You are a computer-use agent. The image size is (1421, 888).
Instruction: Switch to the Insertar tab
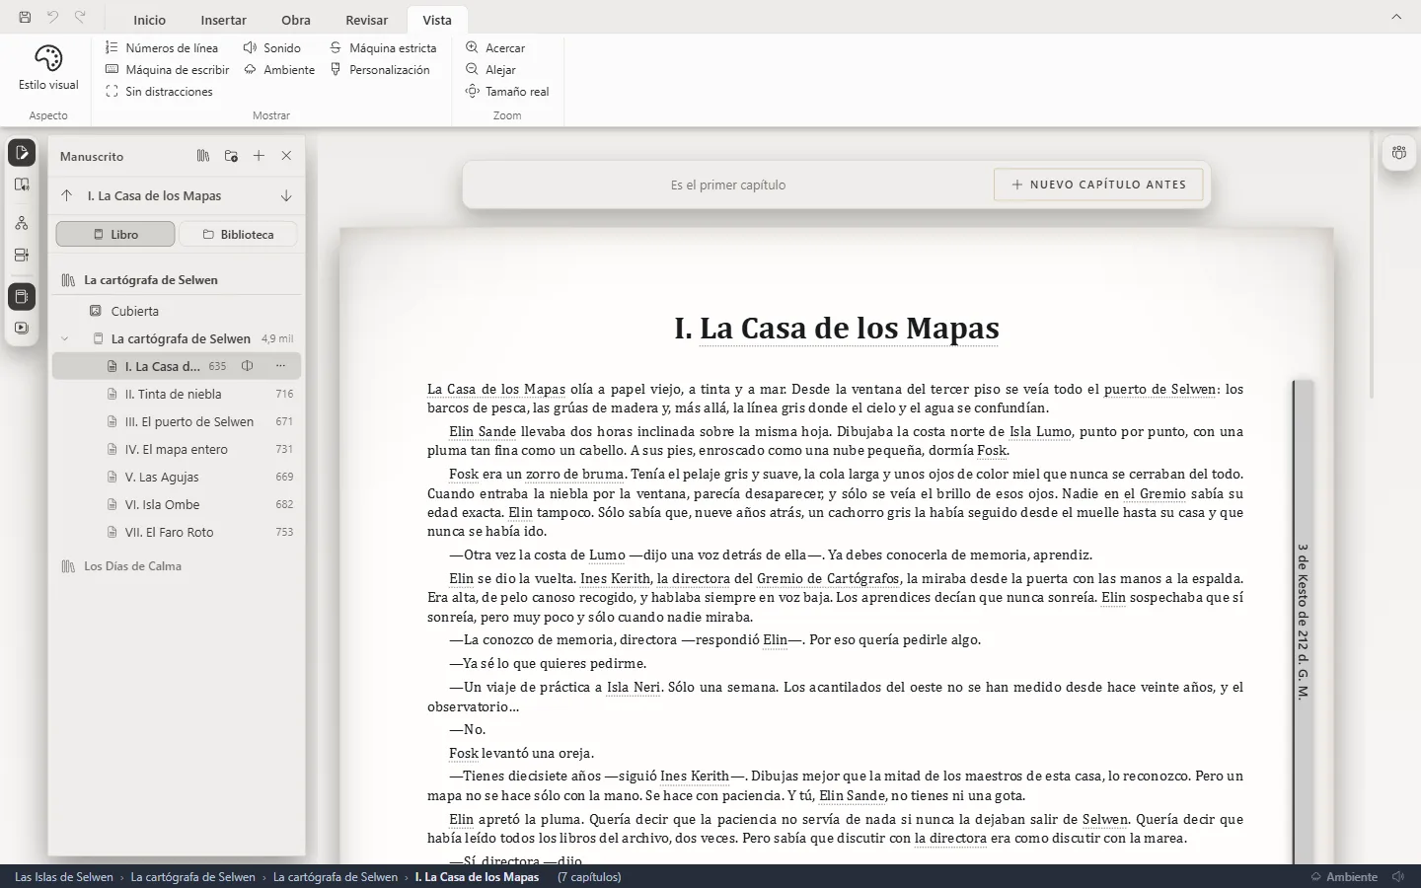point(224,20)
